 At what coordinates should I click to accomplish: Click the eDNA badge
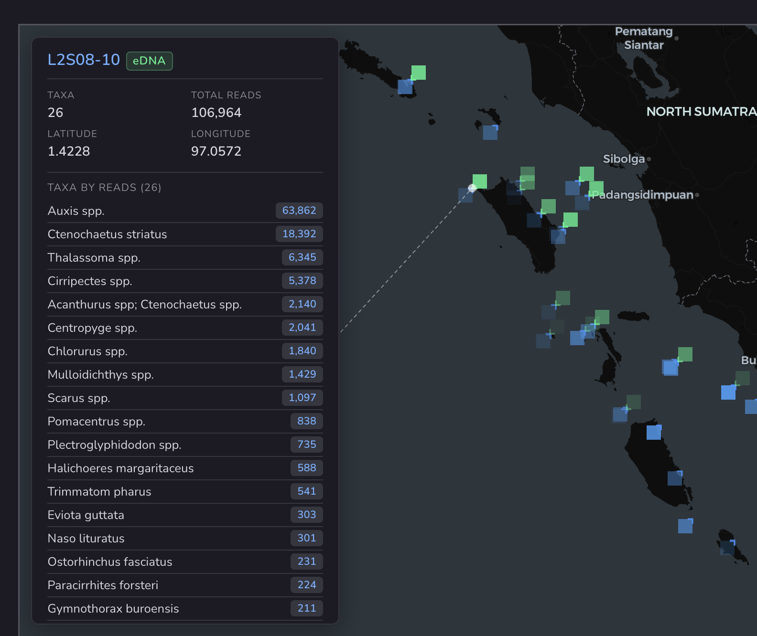point(149,61)
